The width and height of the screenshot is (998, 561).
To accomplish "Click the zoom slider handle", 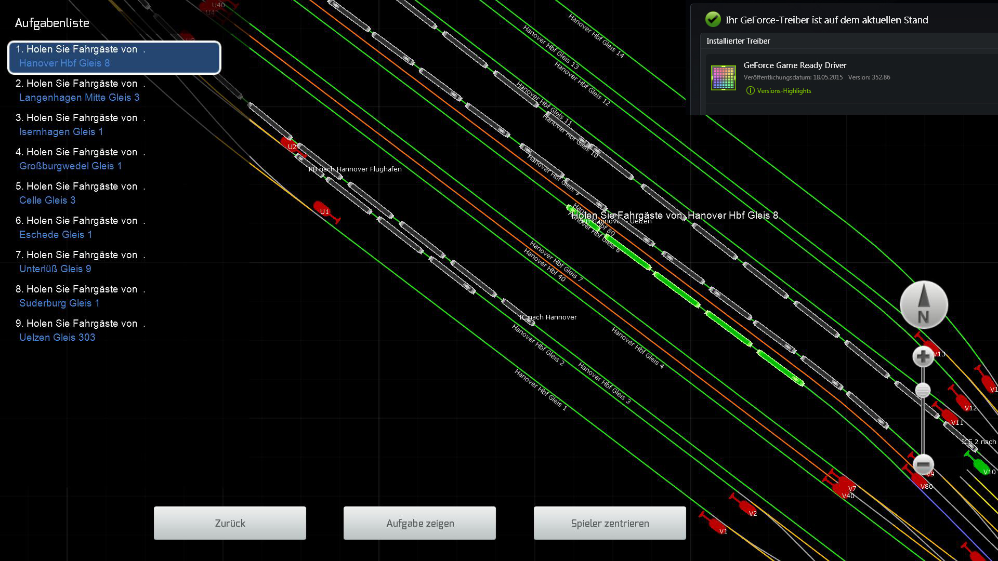I will (x=923, y=391).
